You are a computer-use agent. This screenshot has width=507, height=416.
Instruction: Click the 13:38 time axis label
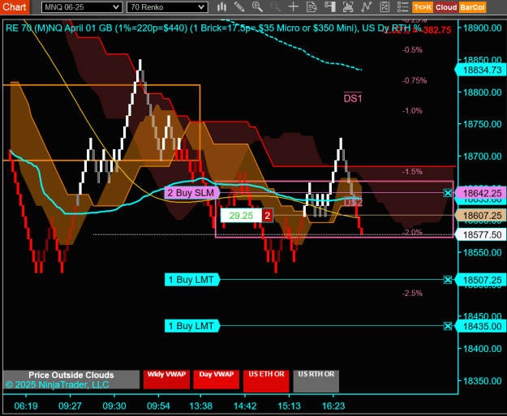tap(201, 406)
